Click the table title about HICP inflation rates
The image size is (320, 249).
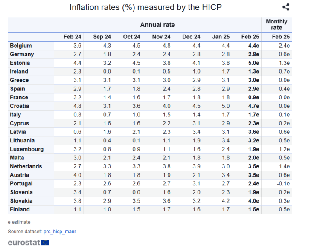(145, 7)
